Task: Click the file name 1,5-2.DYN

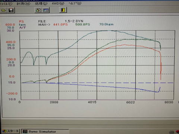Action: pyautogui.click(x=74, y=21)
